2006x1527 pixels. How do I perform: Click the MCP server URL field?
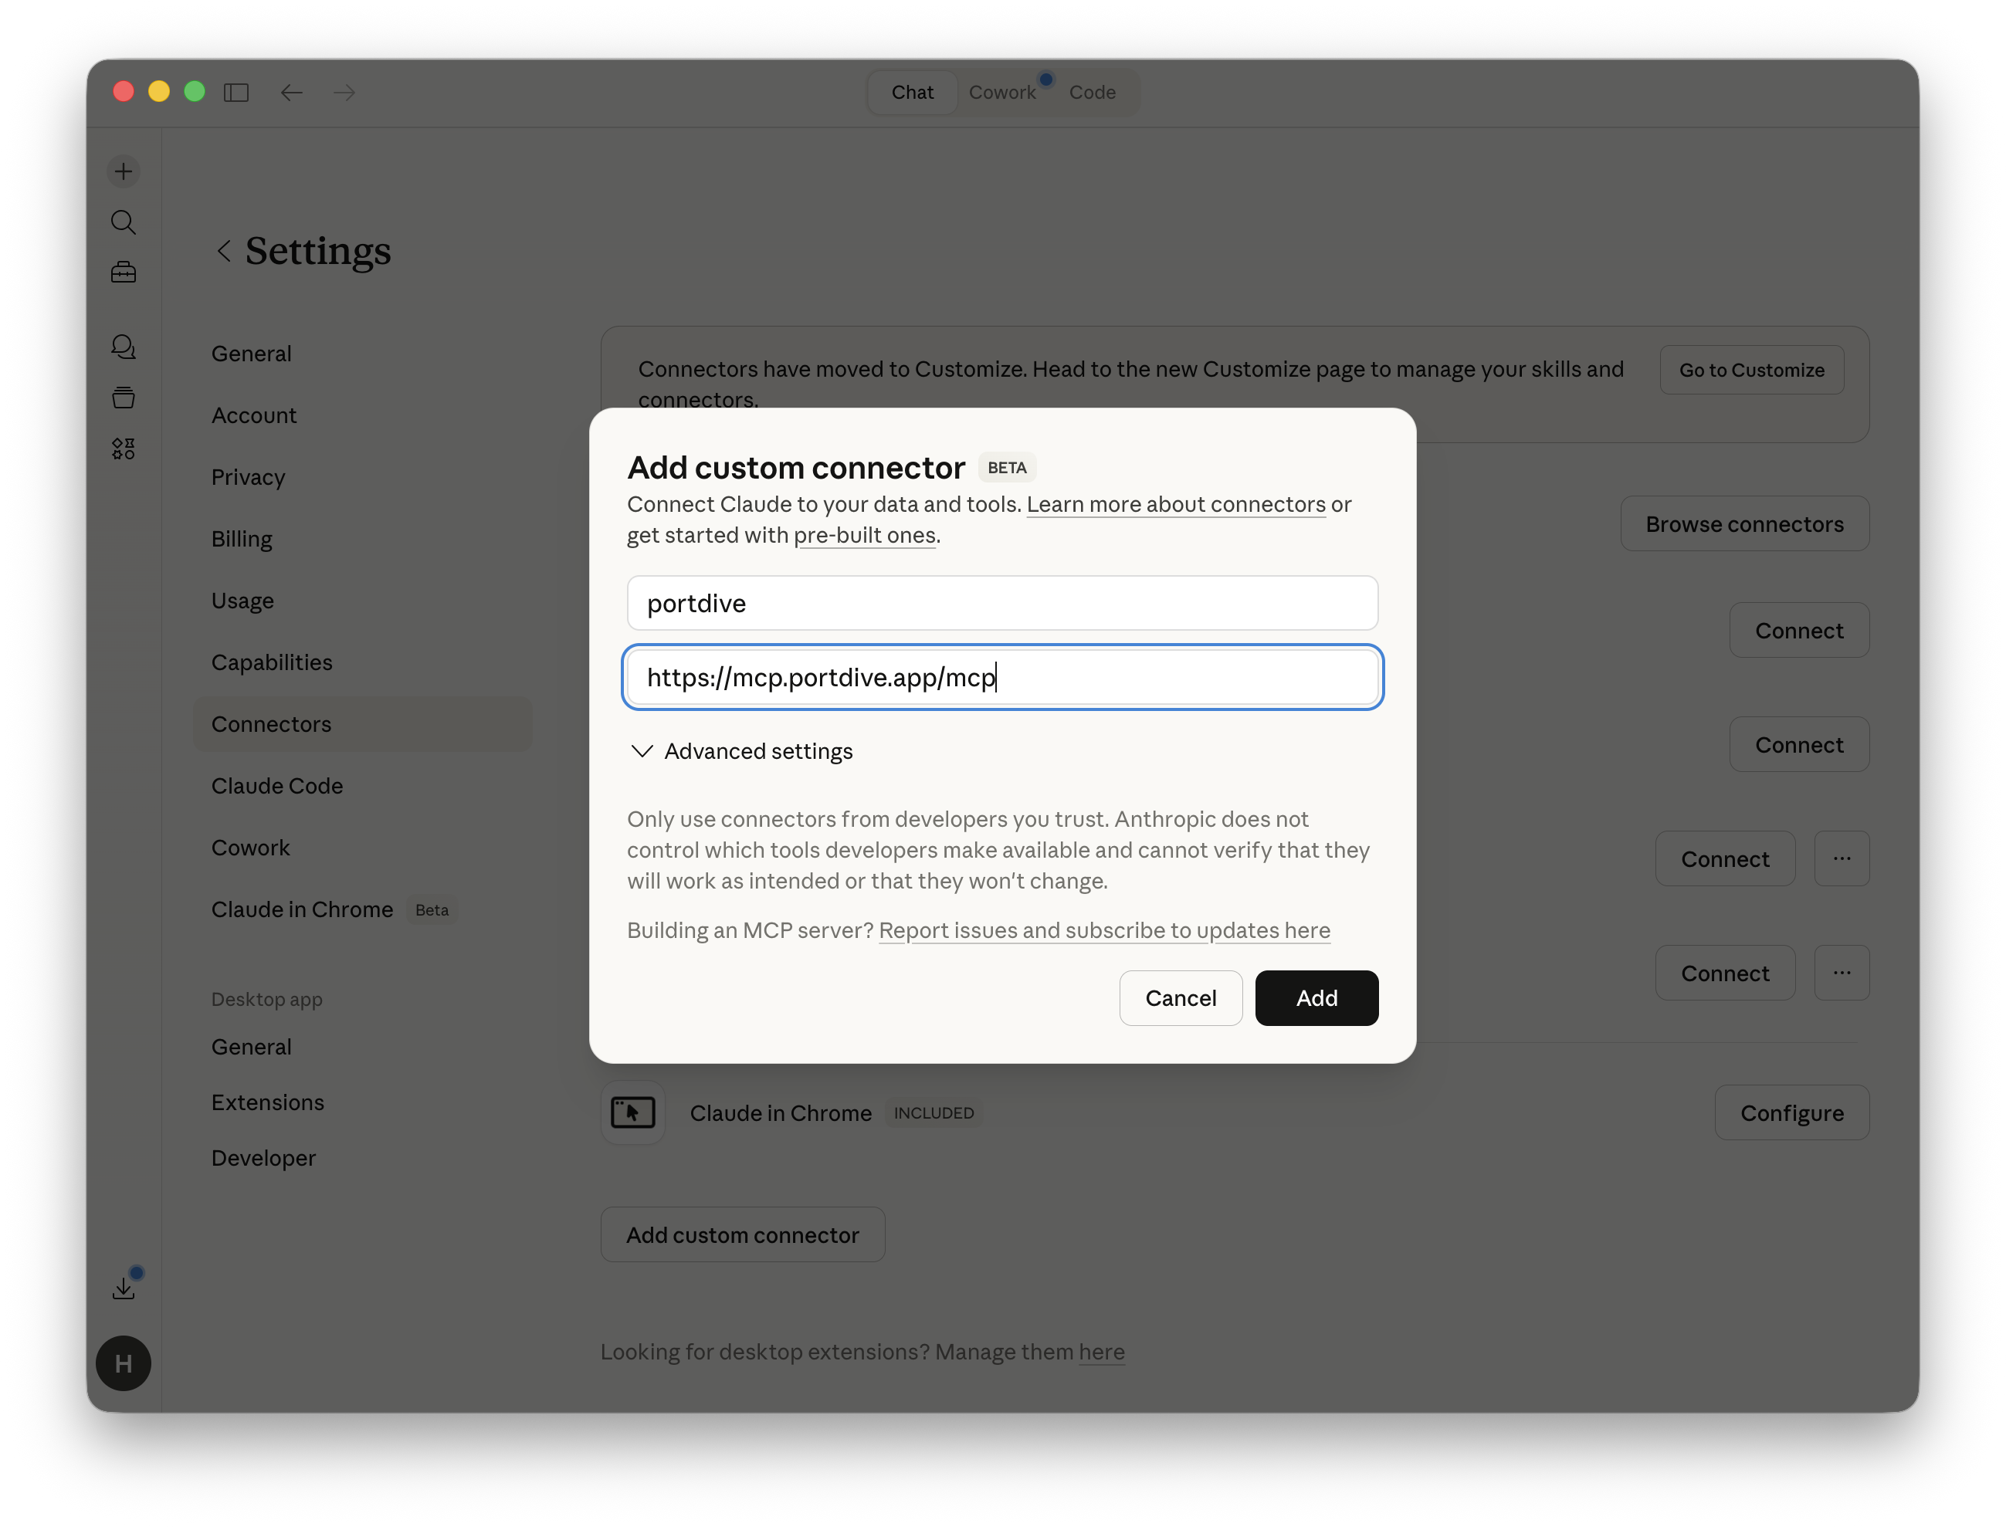point(1002,677)
